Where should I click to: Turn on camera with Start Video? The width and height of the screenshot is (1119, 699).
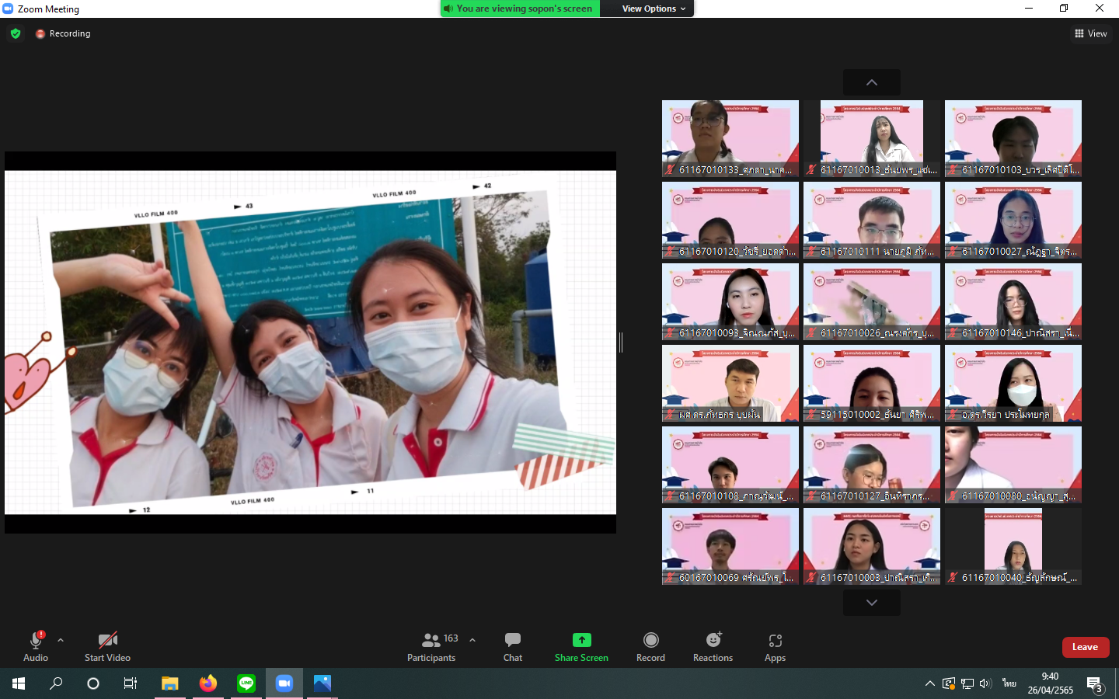click(107, 646)
